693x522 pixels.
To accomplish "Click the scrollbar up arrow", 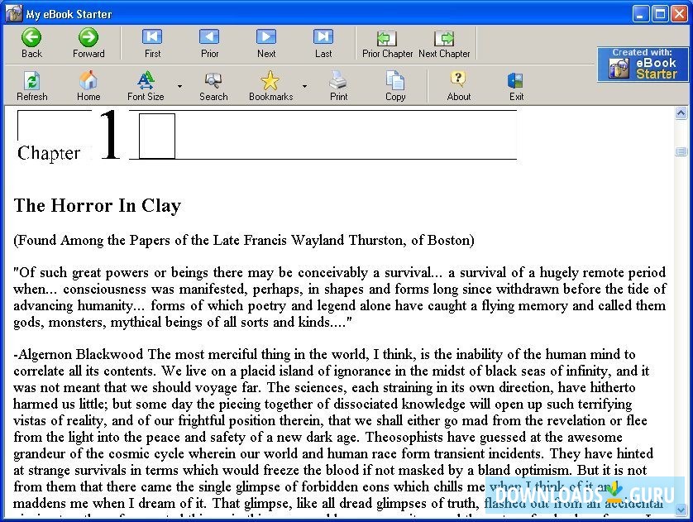I will point(681,113).
